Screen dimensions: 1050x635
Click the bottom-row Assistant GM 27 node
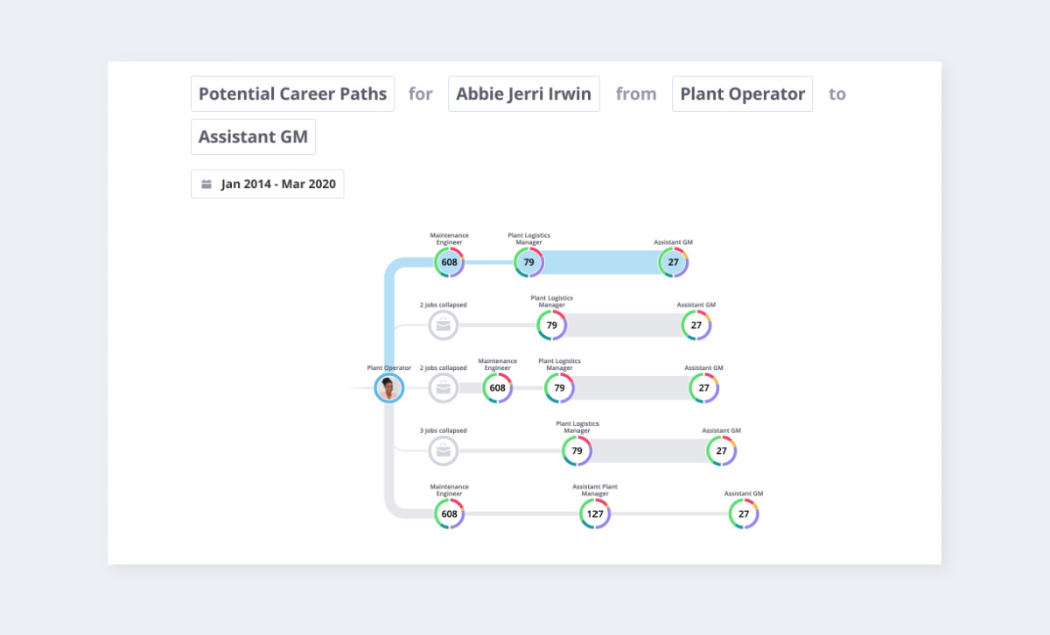[744, 513]
